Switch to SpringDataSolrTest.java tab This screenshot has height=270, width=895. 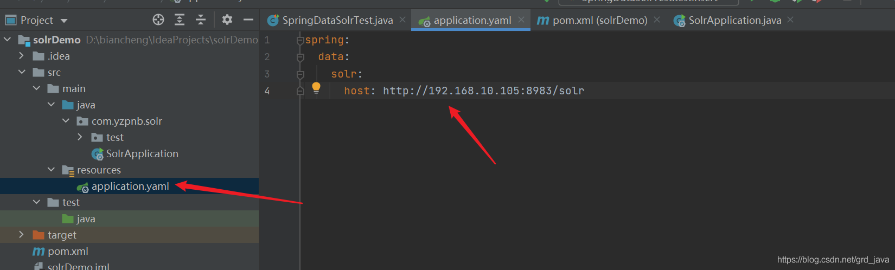(337, 21)
